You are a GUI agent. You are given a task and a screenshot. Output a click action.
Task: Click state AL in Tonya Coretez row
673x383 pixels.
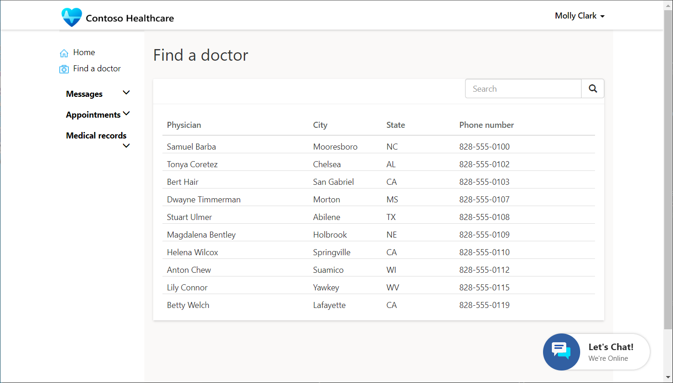click(391, 164)
